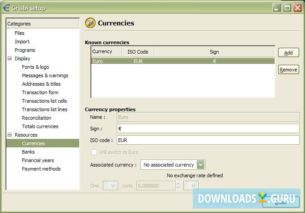Open the dropdown after the word One

tap(110, 186)
